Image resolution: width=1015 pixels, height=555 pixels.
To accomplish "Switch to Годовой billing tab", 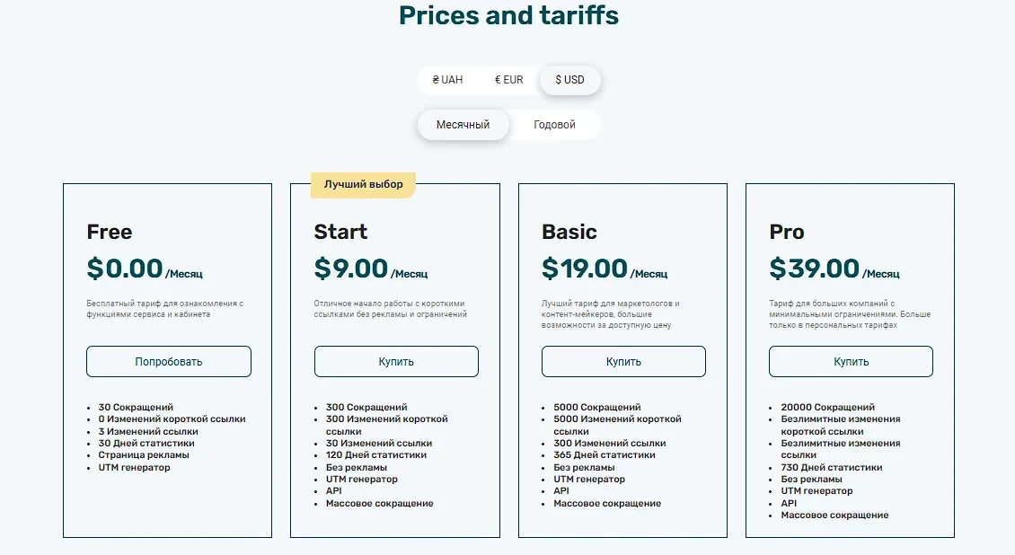I will point(554,124).
